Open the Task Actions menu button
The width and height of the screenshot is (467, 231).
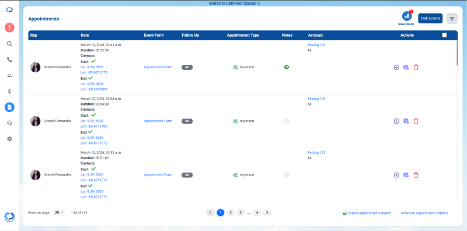coord(430,19)
